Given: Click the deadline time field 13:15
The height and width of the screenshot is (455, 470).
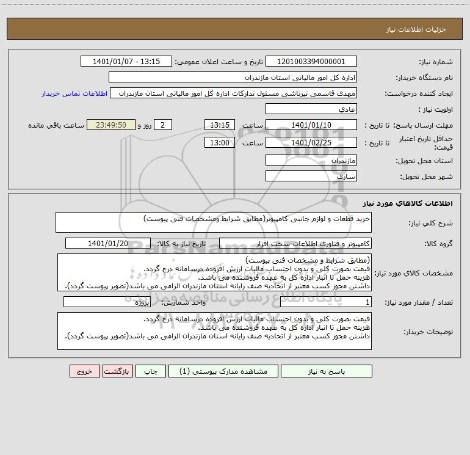Looking at the screenshot, I should pos(219,125).
